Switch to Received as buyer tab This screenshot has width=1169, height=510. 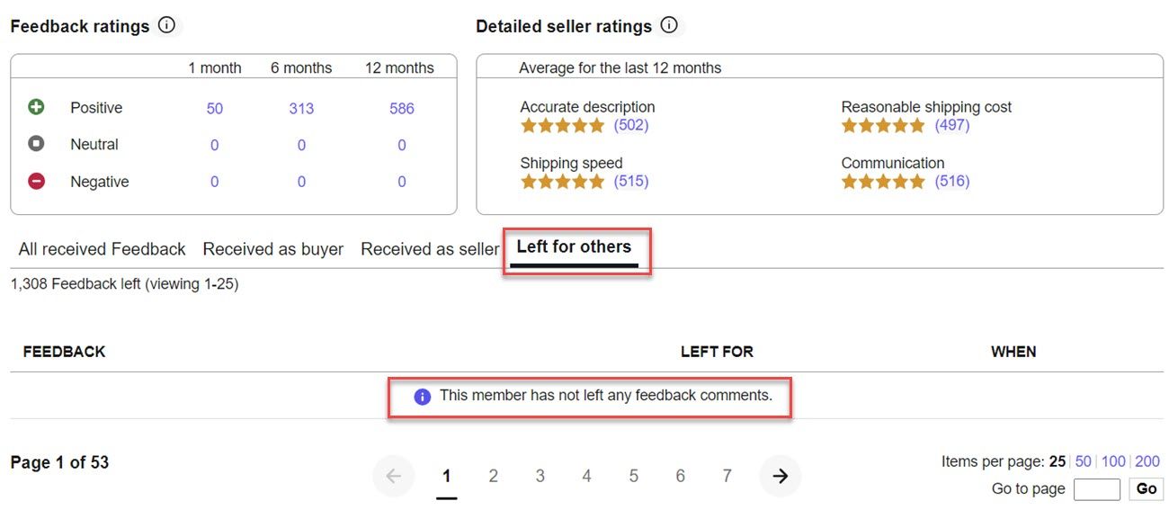pos(272,249)
